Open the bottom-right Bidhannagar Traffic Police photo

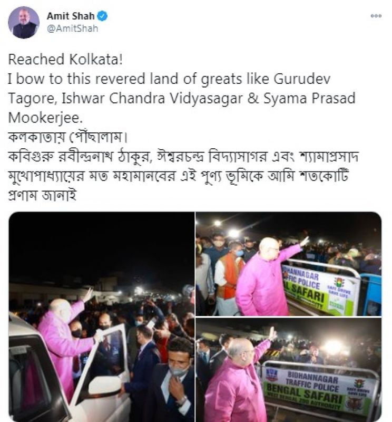(x=289, y=370)
